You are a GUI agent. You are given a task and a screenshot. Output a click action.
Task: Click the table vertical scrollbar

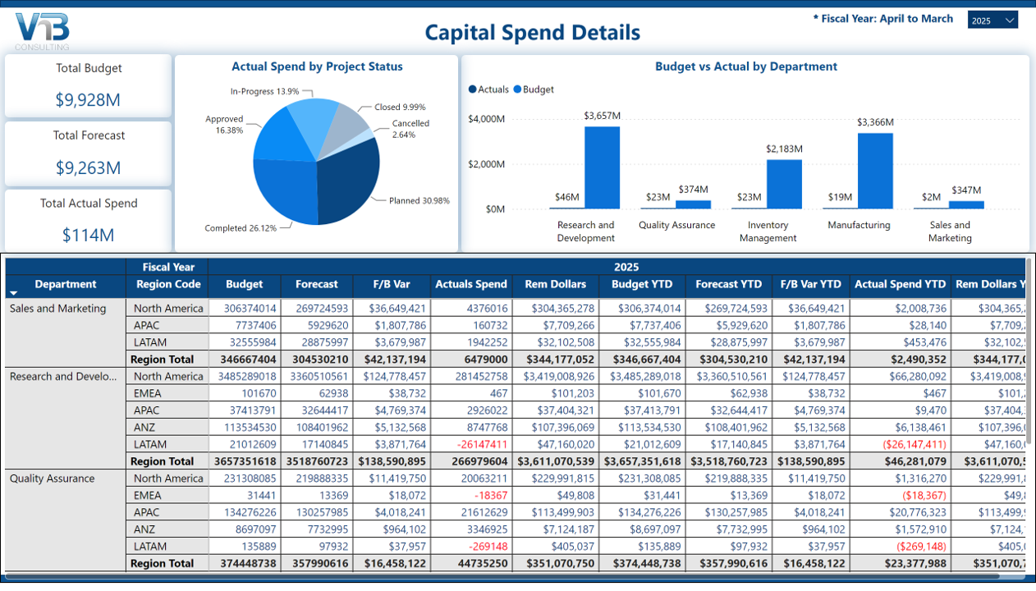pyautogui.click(x=1029, y=353)
